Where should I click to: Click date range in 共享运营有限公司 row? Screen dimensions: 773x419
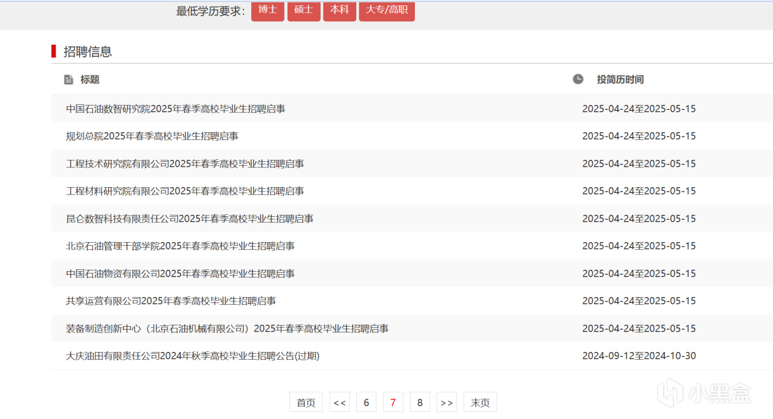point(639,301)
